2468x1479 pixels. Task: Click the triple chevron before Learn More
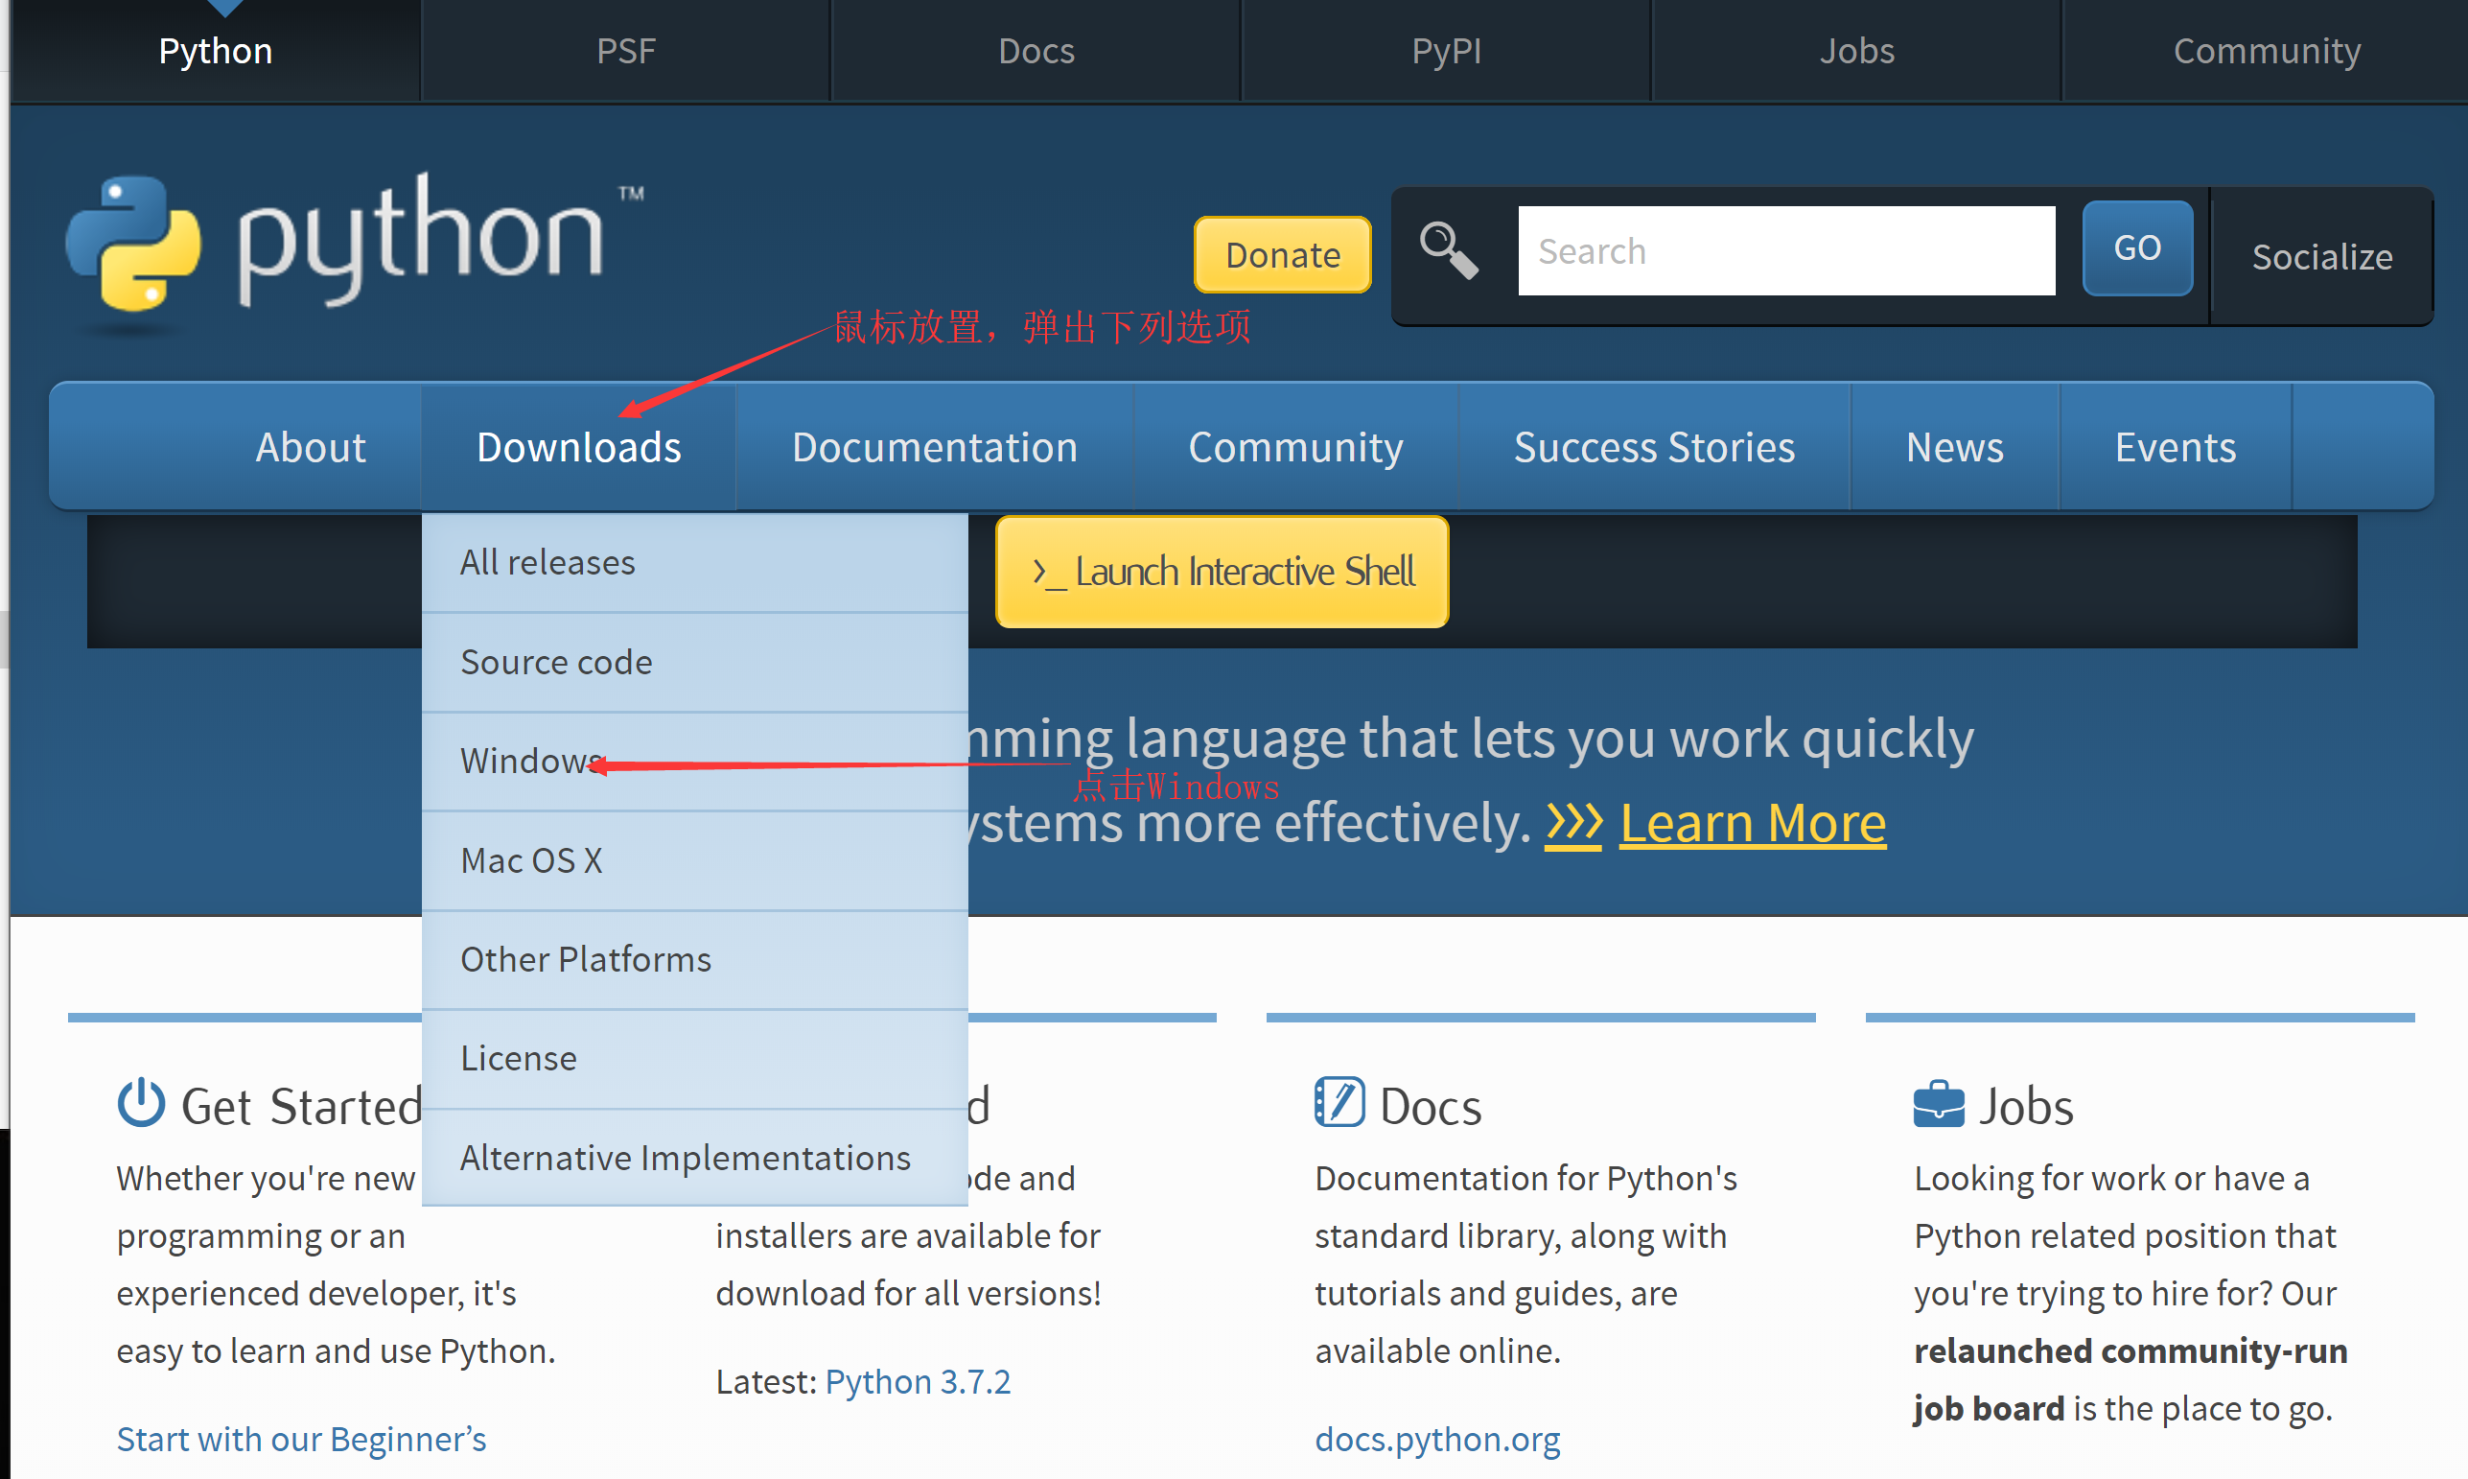[1572, 823]
